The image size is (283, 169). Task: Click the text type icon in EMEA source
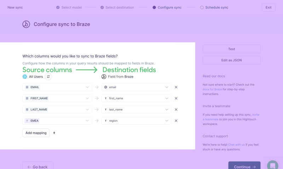coord(27,121)
